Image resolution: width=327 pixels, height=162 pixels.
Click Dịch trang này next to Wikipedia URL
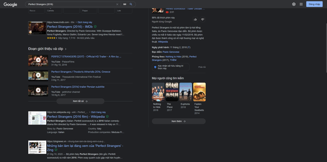click(x=98, y=112)
